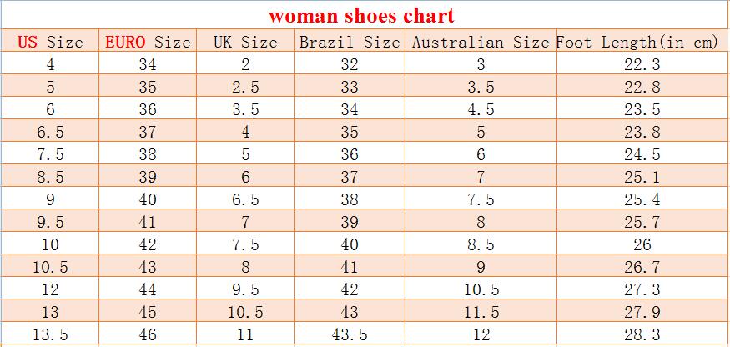Select the EURO size 46 cell
730x347 pixels.
[148, 335]
